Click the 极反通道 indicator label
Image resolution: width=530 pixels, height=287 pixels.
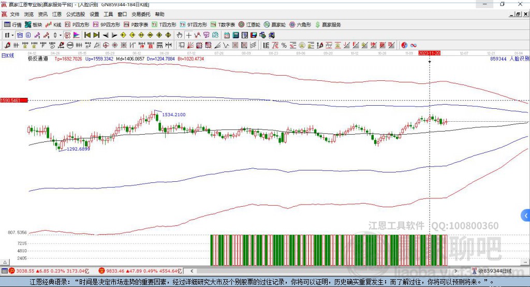coord(38,59)
